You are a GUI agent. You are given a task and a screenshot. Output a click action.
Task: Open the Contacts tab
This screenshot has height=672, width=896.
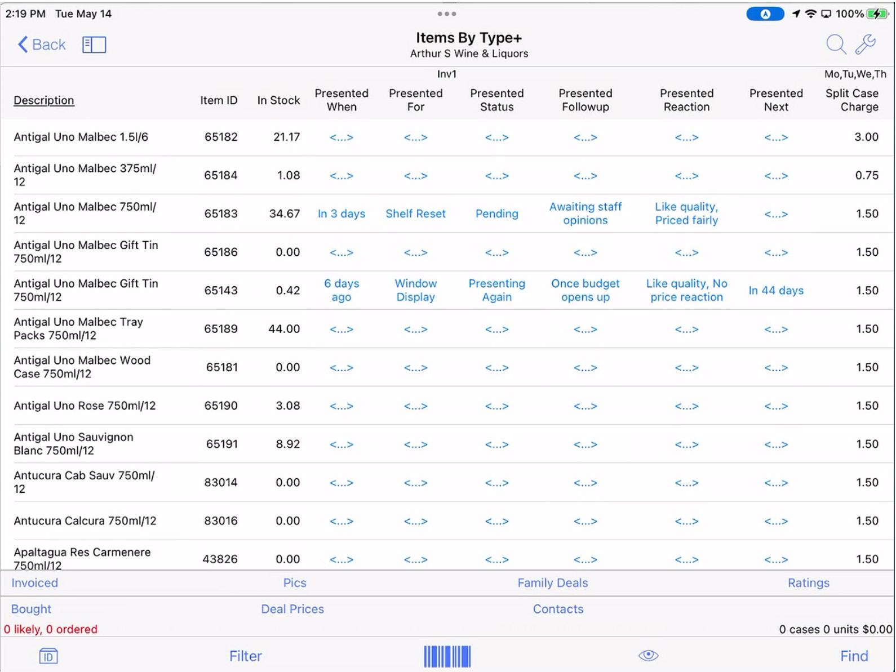[x=558, y=609]
